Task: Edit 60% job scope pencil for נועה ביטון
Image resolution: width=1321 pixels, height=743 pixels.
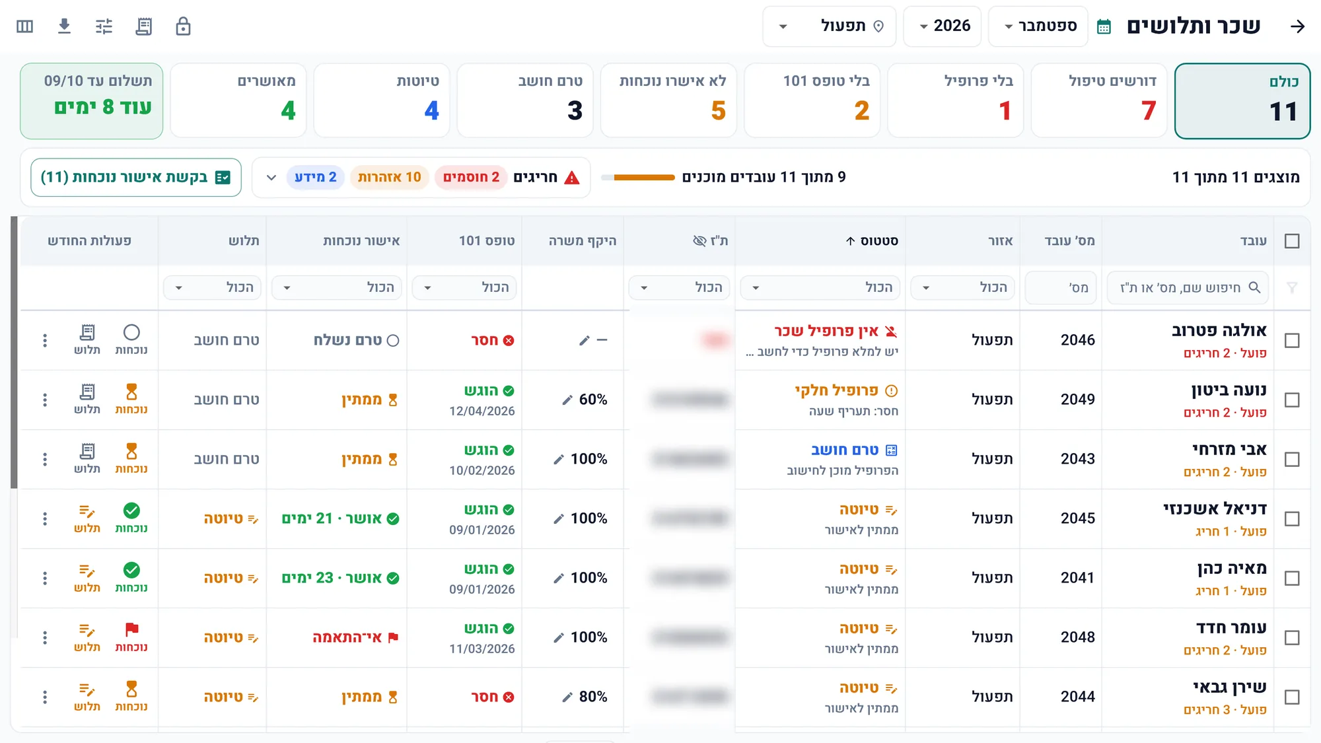Action: point(567,400)
